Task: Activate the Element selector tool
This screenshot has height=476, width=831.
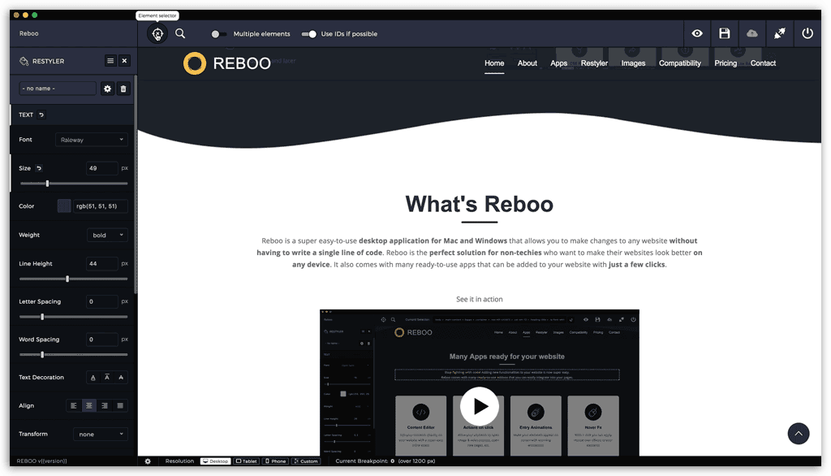Action: pos(157,34)
